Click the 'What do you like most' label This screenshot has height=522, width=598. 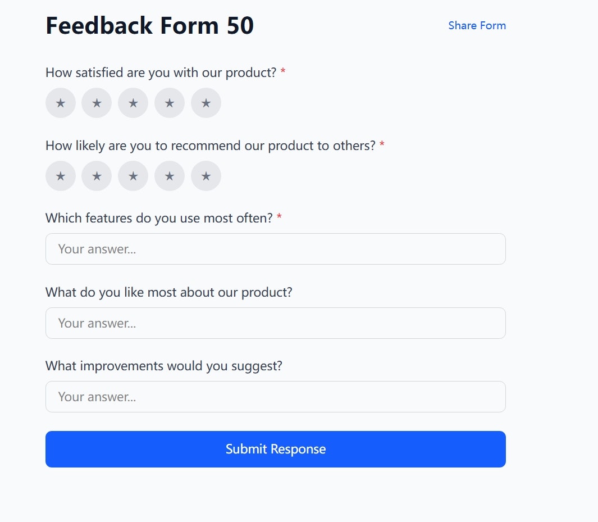click(168, 292)
